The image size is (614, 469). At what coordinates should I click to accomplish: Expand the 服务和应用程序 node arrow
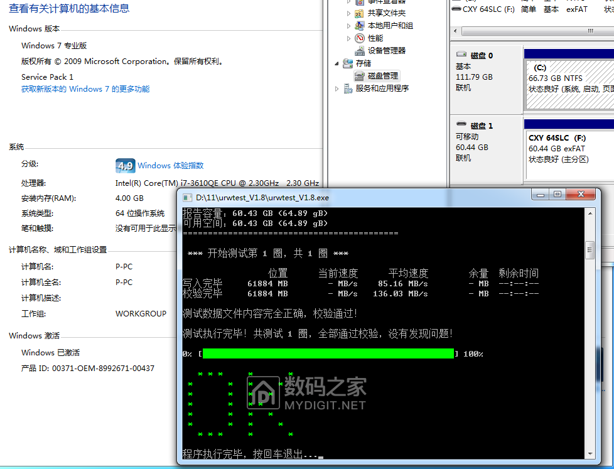(x=337, y=89)
